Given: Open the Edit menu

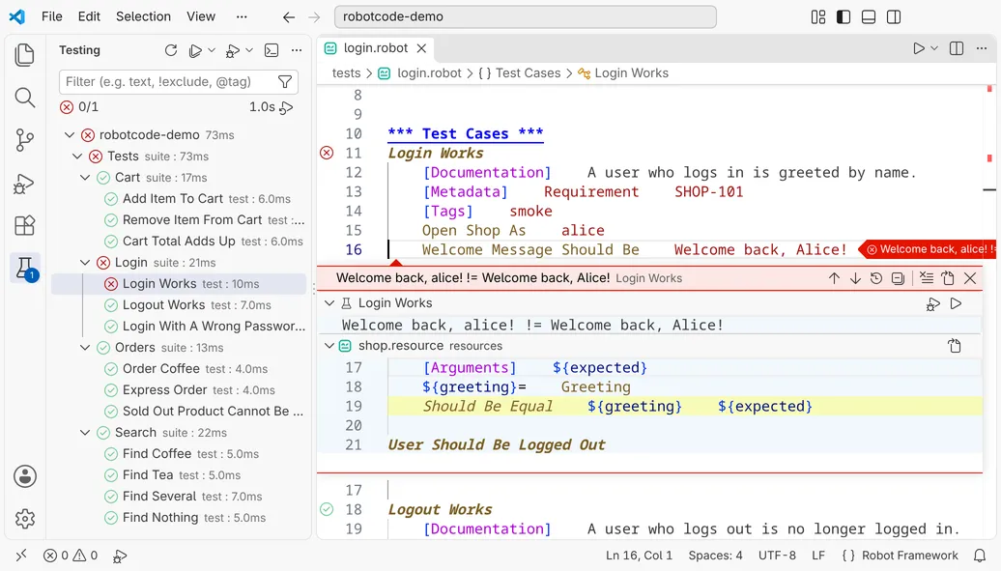Looking at the screenshot, I should tap(89, 16).
